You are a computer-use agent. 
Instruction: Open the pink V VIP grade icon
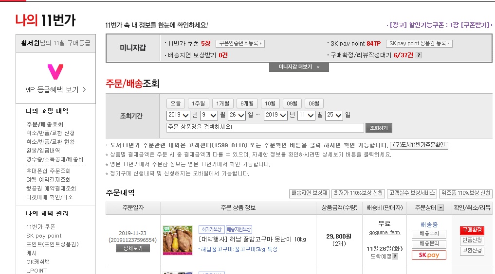(x=55, y=71)
